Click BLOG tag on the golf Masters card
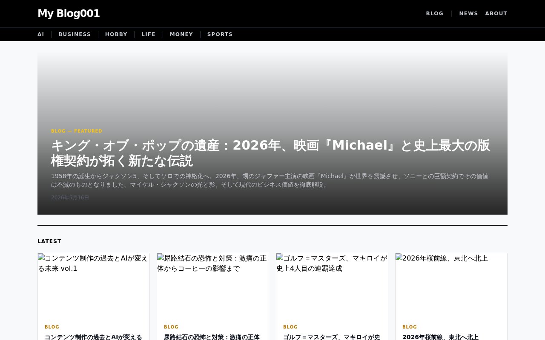 pos(290,327)
